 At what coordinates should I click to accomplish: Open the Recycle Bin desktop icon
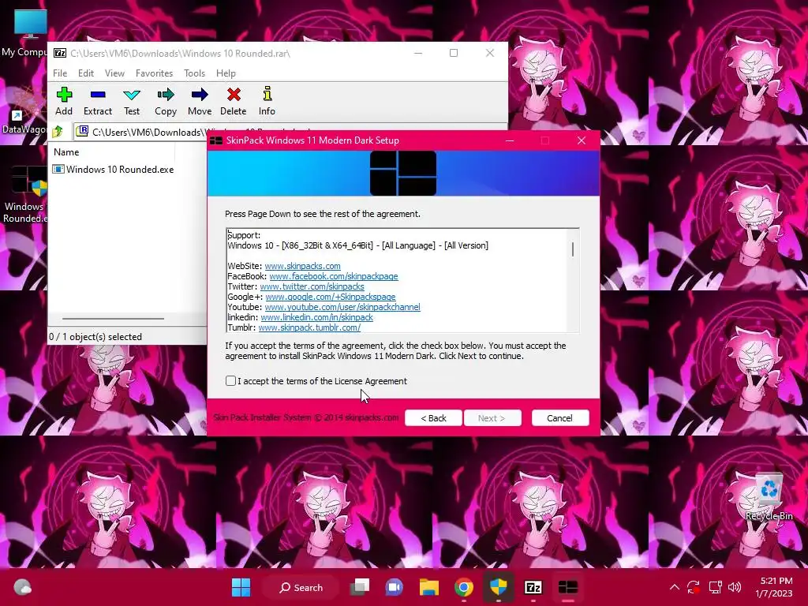[x=769, y=496]
